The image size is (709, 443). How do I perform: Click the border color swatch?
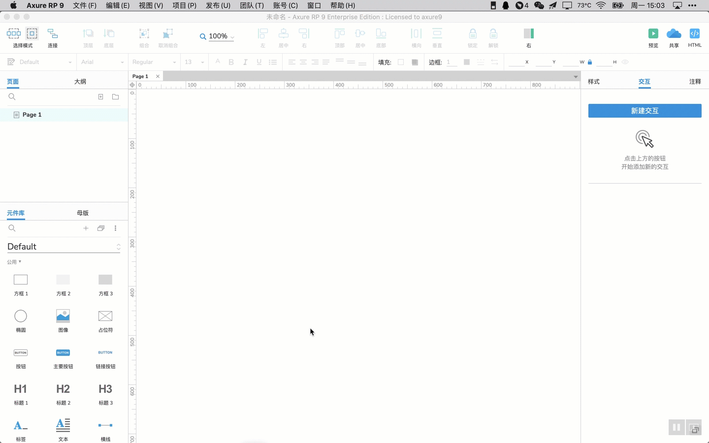(467, 62)
